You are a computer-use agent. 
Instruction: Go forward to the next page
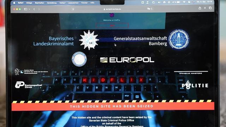click(x=39, y=9)
